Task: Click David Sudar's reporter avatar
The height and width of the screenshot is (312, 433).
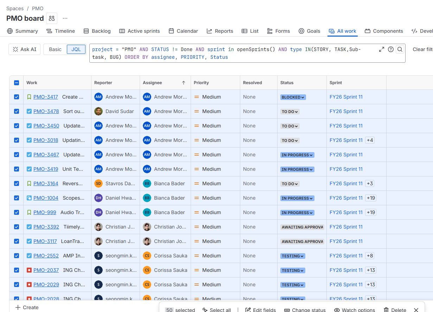Action: [98, 111]
